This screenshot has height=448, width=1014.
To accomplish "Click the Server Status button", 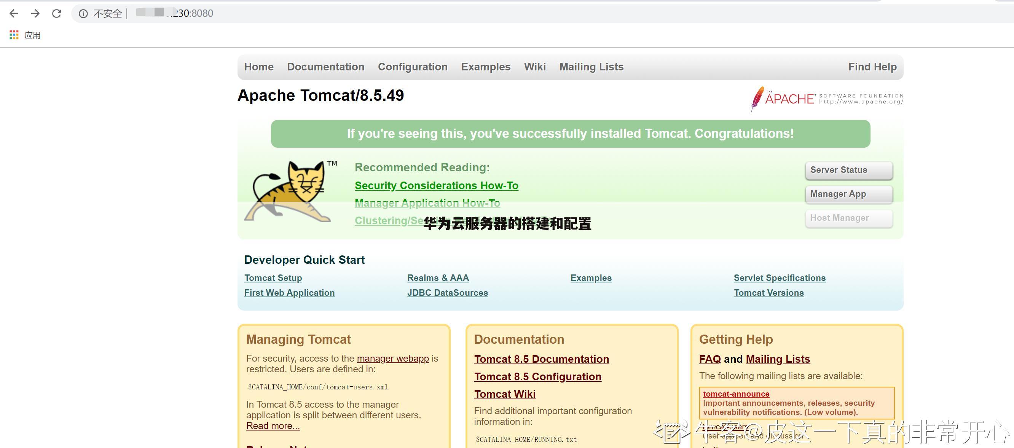I will point(849,170).
